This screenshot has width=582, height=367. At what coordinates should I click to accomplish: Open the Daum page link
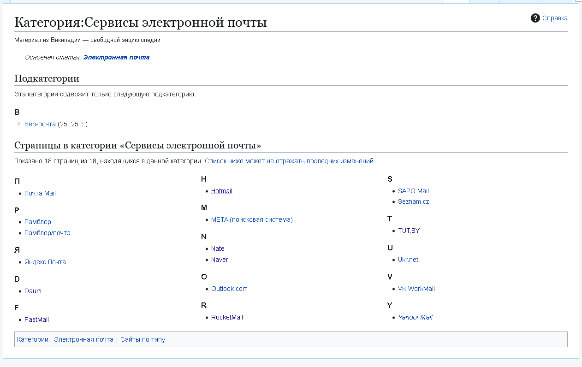[x=33, y=291]
